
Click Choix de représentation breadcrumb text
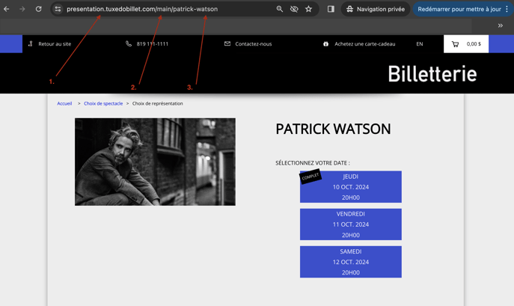coord(158,103)
